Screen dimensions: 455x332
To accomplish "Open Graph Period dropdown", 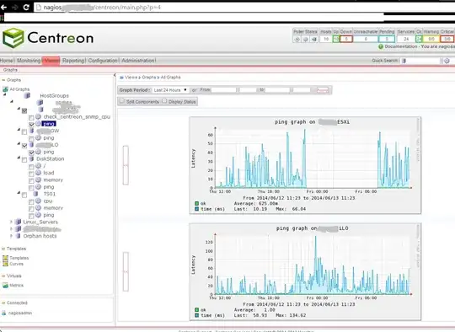I will pyautogui.click(x=170, y=90).
